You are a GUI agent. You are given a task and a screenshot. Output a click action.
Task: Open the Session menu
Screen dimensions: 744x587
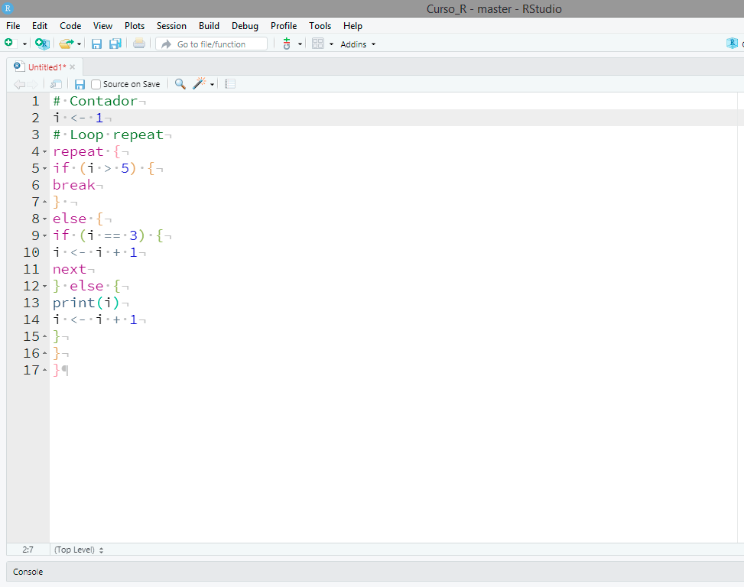[x=171, y=26]
